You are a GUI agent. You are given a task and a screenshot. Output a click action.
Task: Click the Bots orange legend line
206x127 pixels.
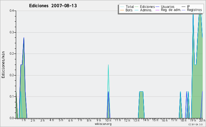click(122, 10)
